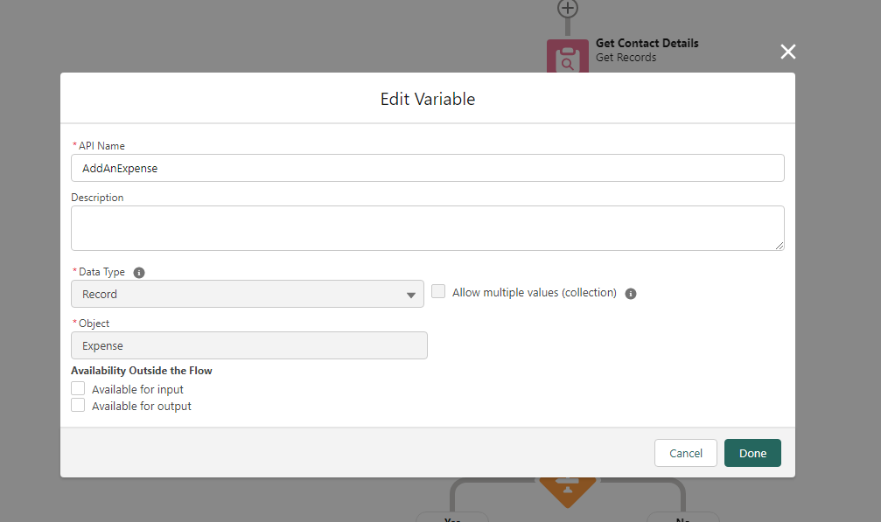Click into the Description text area
Screen dimensions: 881x522
click(x=427, y=228)
